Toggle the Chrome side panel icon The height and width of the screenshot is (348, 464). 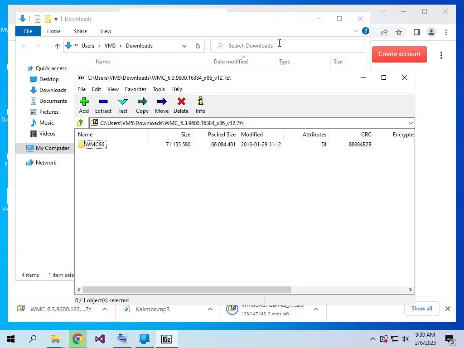[417, 32]
